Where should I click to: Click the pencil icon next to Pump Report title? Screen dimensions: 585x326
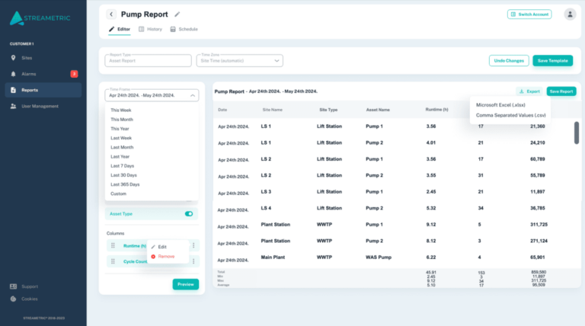[x=177, y=14]
